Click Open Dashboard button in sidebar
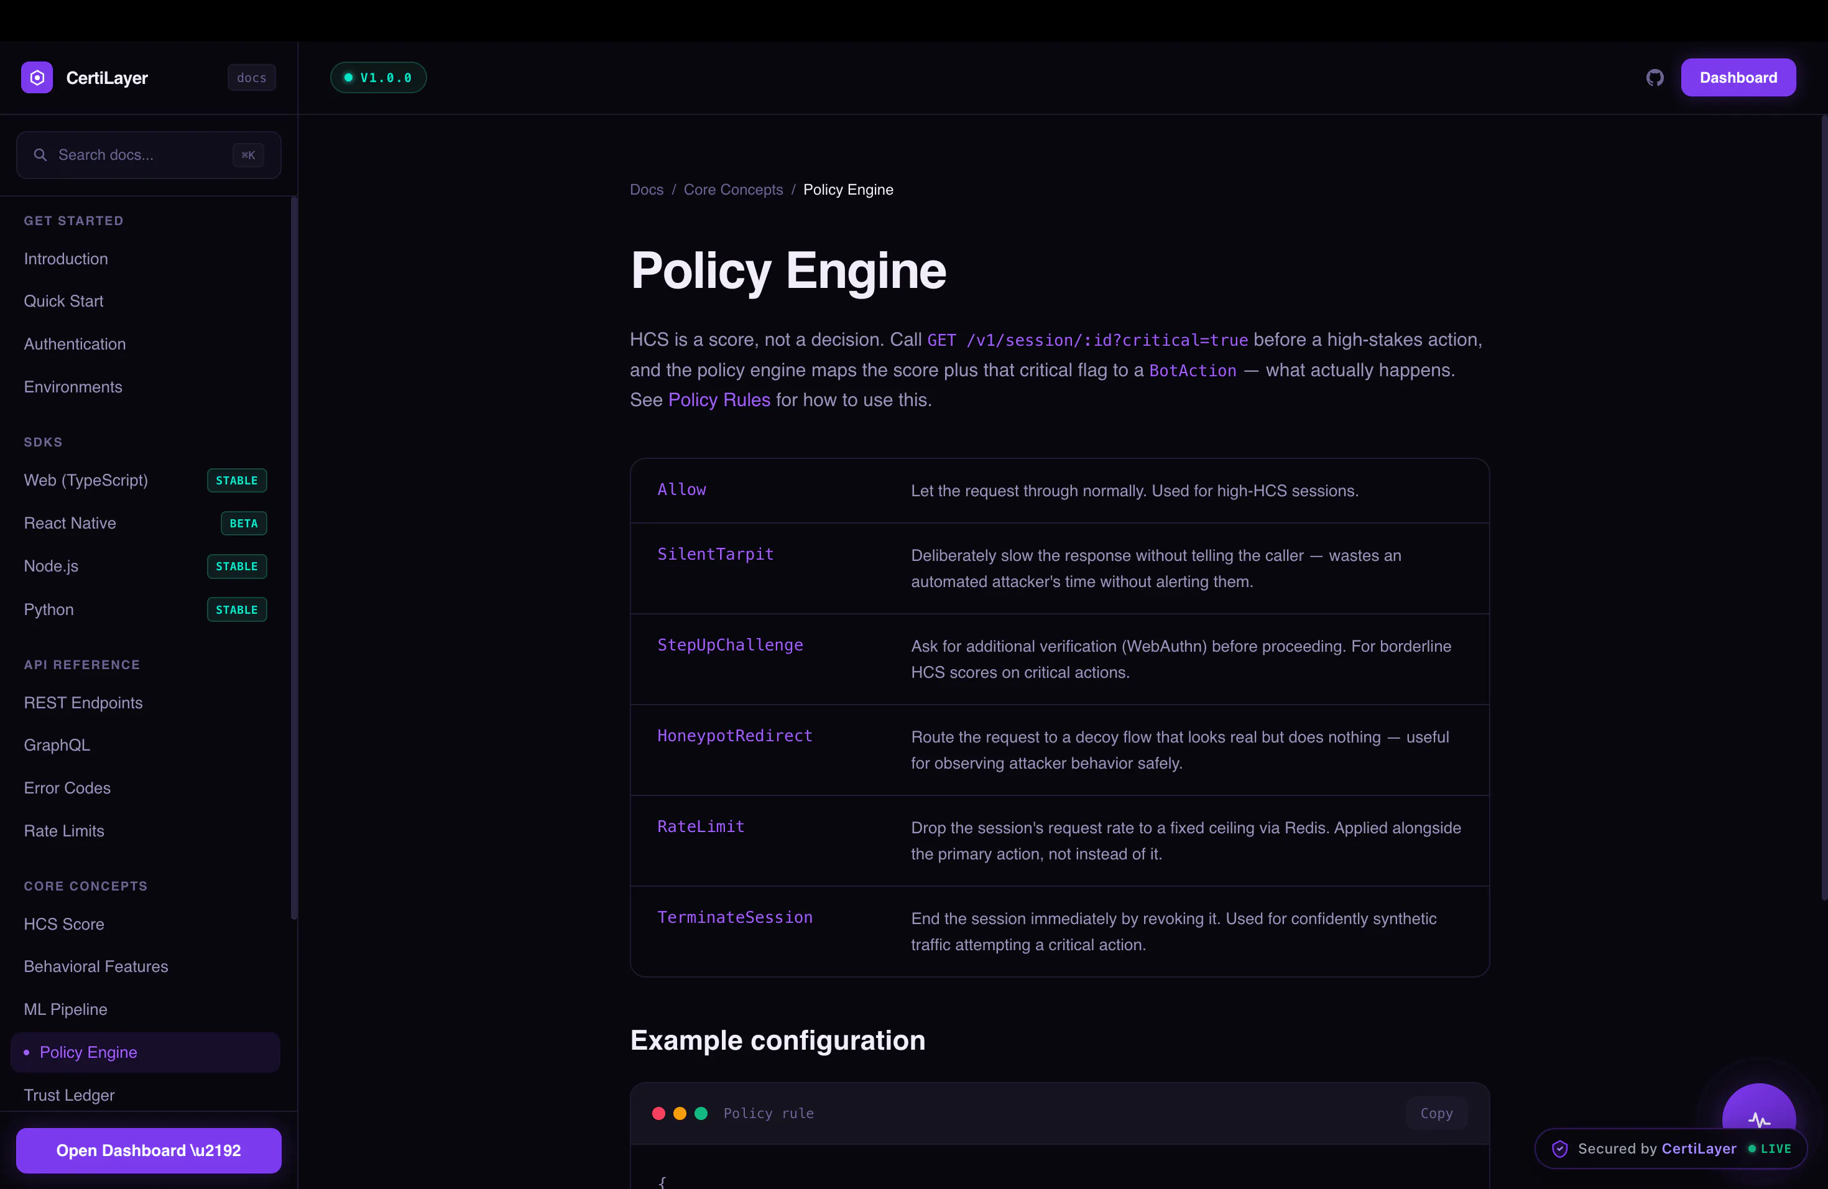 pos(148,1150)
